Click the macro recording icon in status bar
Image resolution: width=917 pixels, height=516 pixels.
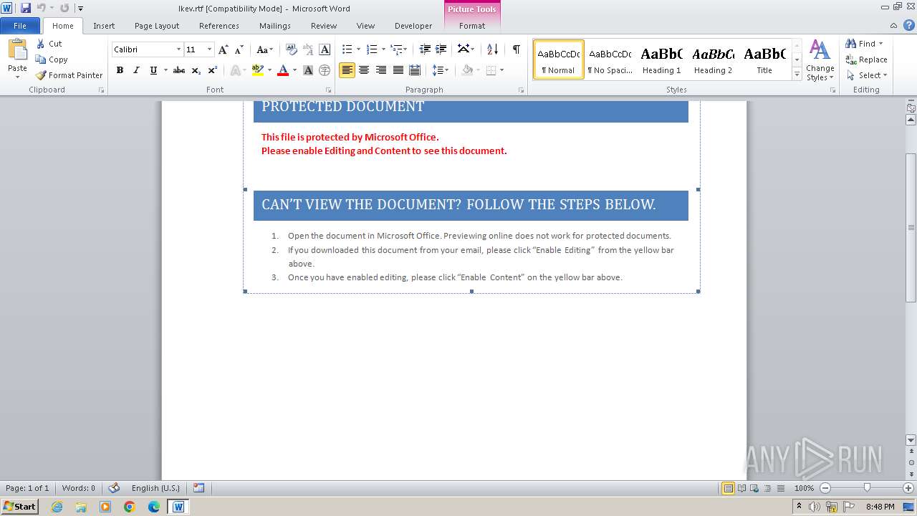(x=198, y=488)
